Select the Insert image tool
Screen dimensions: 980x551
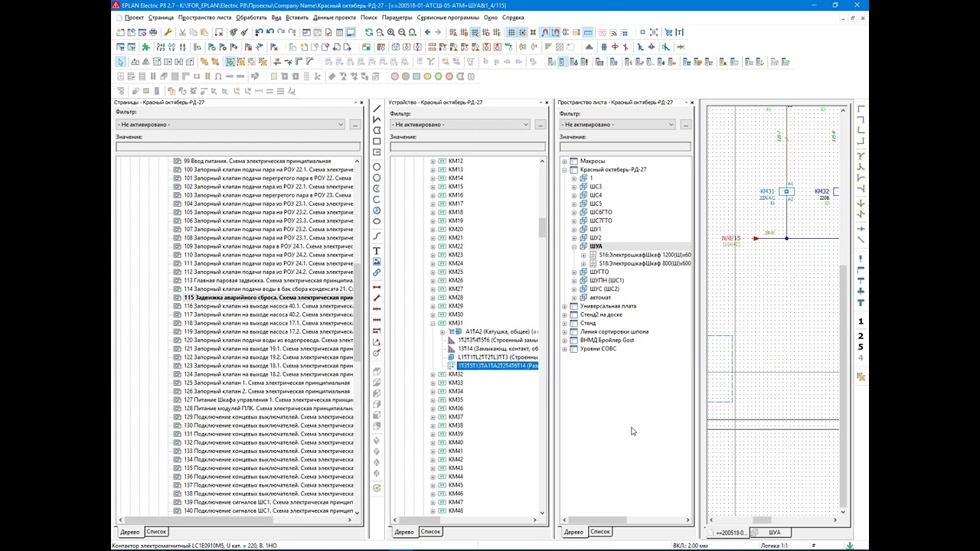377,262
